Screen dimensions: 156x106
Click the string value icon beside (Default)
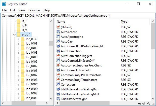(x=58, y=27)
